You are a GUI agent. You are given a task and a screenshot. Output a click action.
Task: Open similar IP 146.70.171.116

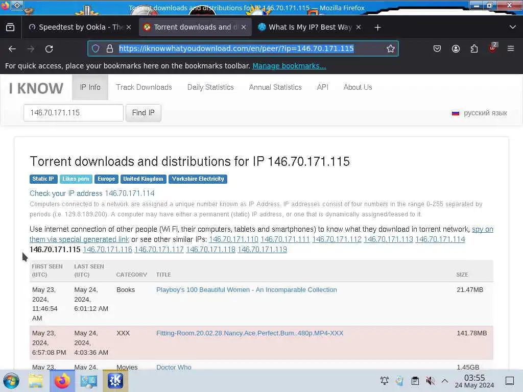click(x=107, y=249)
